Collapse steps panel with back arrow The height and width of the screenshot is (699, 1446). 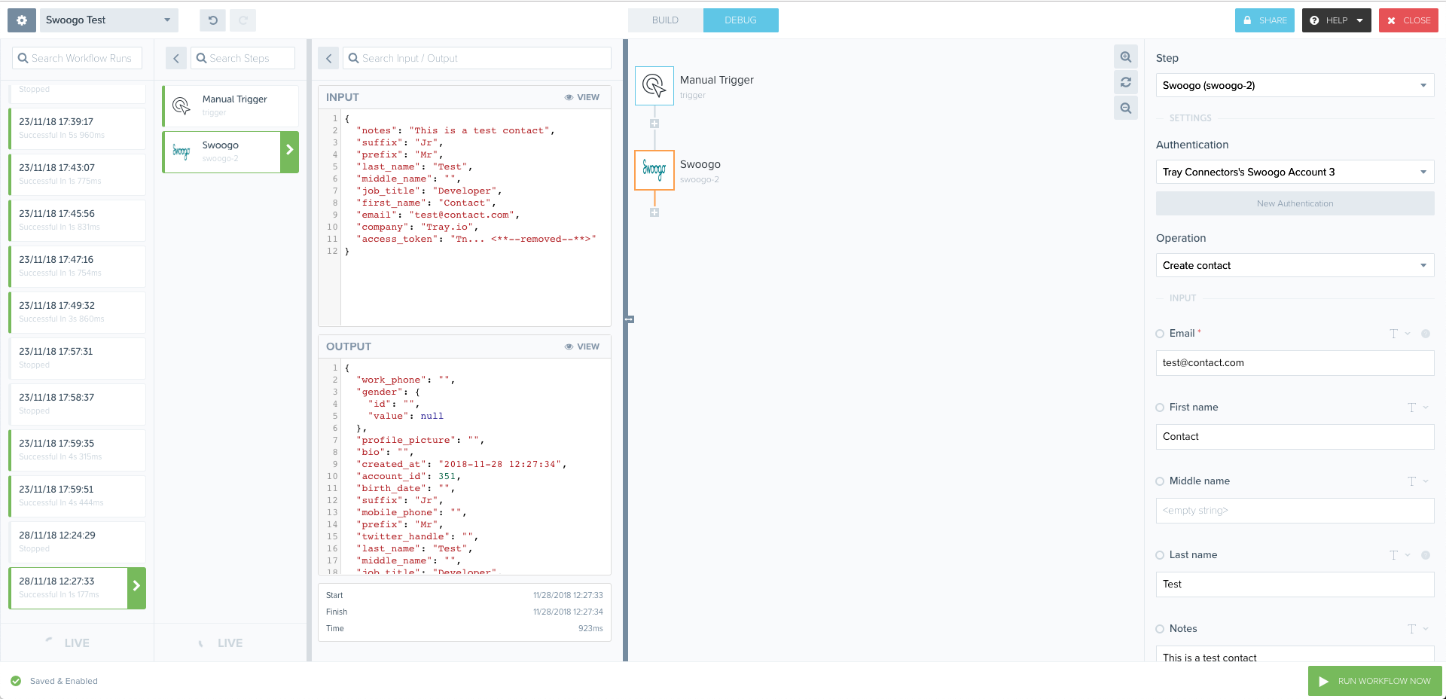[x=176, y=59]
